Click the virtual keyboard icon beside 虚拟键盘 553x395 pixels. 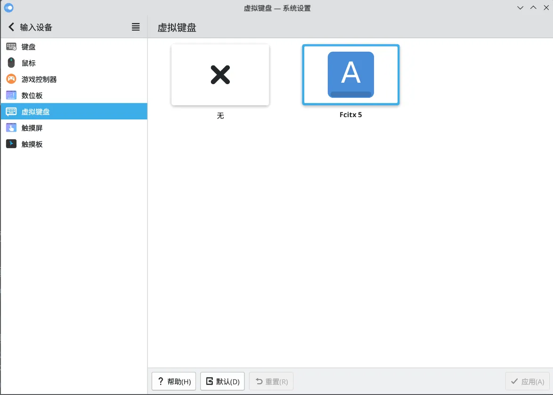click(x=11, y=111)
